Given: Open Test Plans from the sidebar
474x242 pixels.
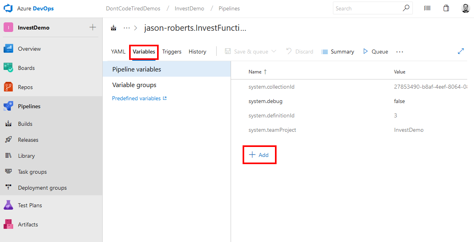Looking at the screenshot, I should [29, 205].
